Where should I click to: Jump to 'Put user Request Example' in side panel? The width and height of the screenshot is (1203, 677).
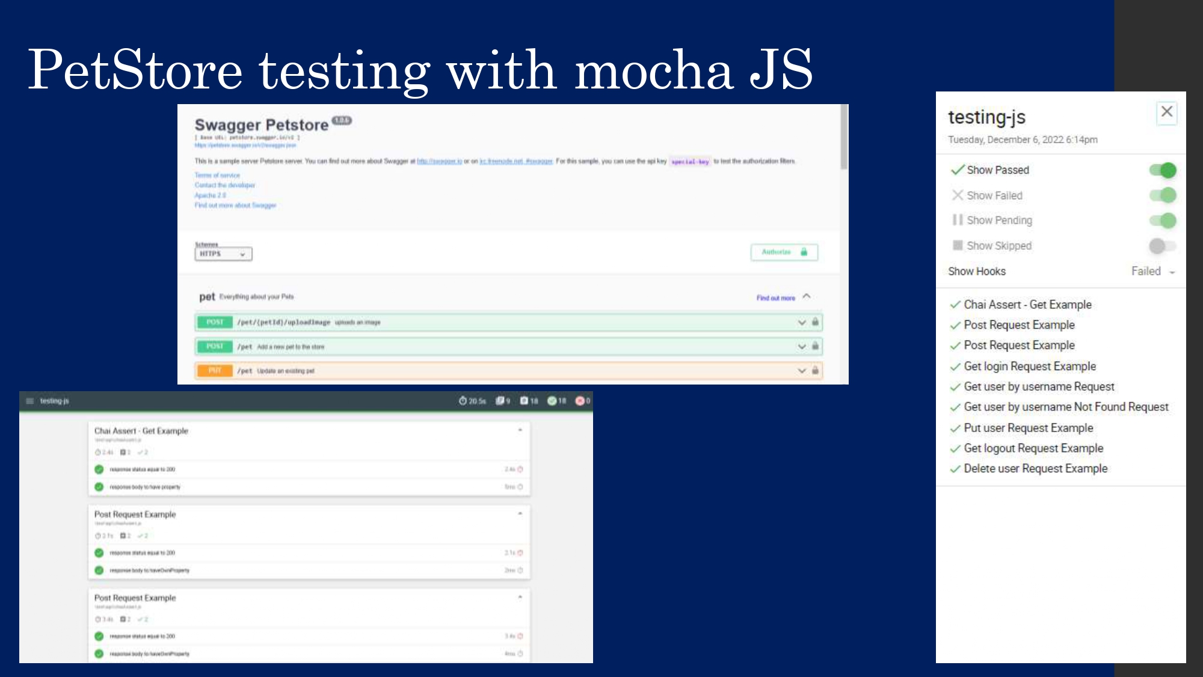(x=1028, y=428)
